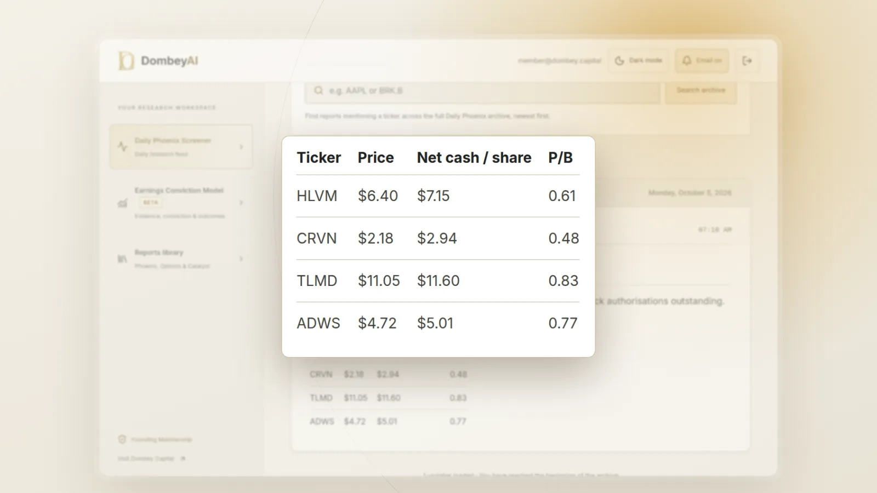Click the 0.61 P/B value
The image size is (877, 493).
click(x=562, y=196)
